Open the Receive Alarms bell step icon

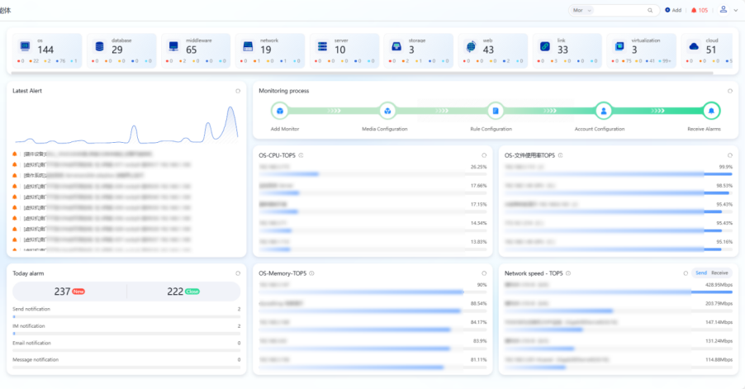pos(710,111)
